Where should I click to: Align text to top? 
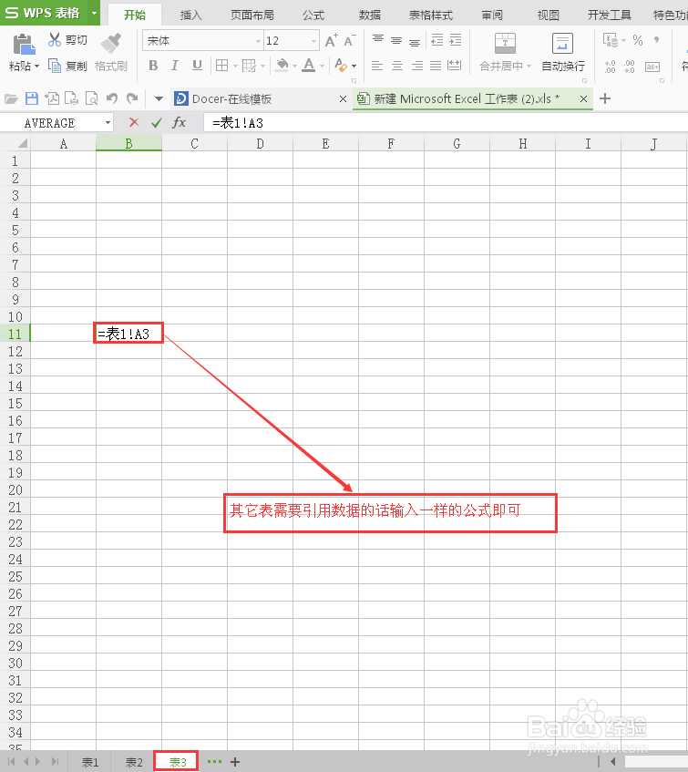(x=377, y=39)
